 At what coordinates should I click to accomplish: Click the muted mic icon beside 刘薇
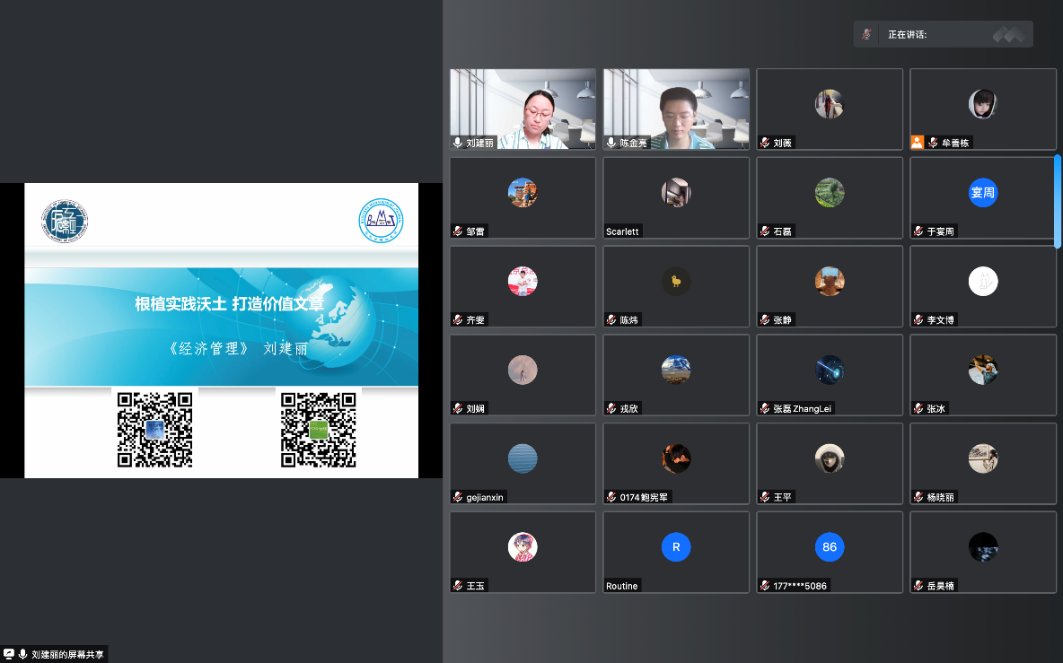[x=765, y=143]
